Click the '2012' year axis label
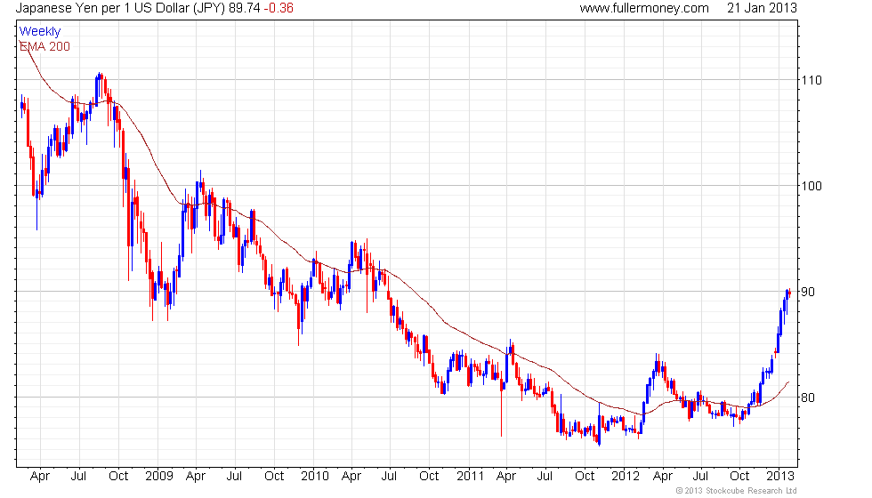The width and height of the screenshot is (872, 498). [x=626, y=477]
